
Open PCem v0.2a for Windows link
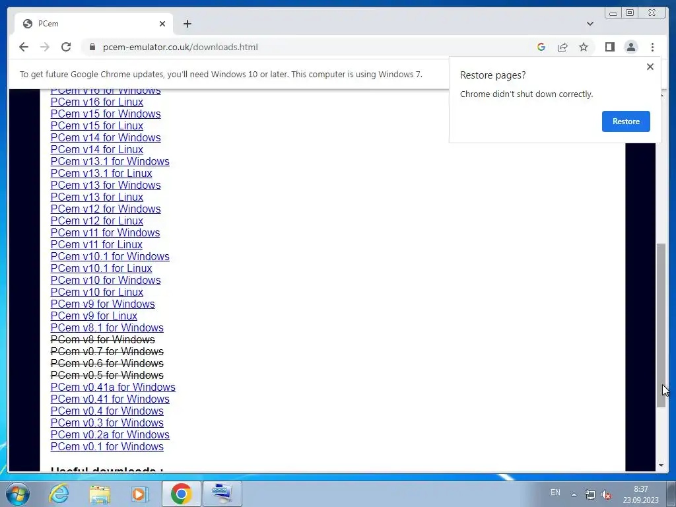pyautogui.click(x=110, y=434)
